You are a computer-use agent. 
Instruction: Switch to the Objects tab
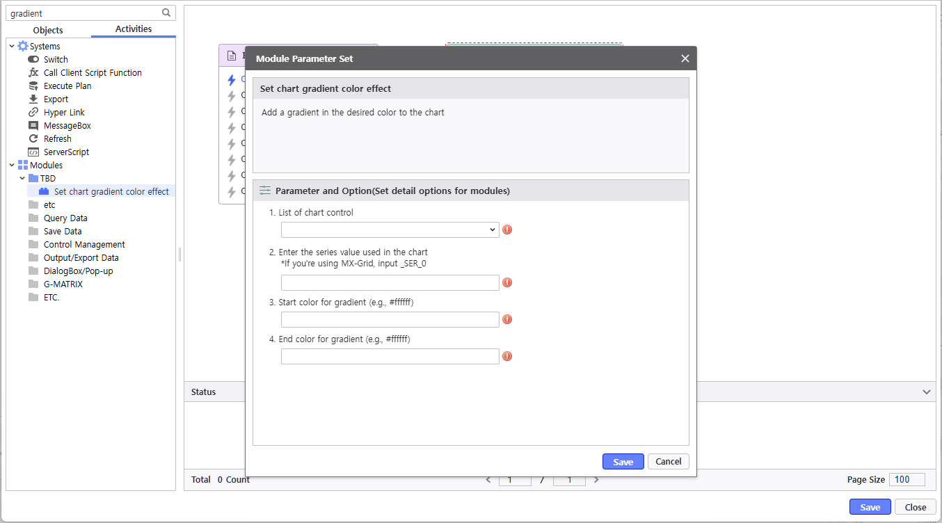point(48,30)
